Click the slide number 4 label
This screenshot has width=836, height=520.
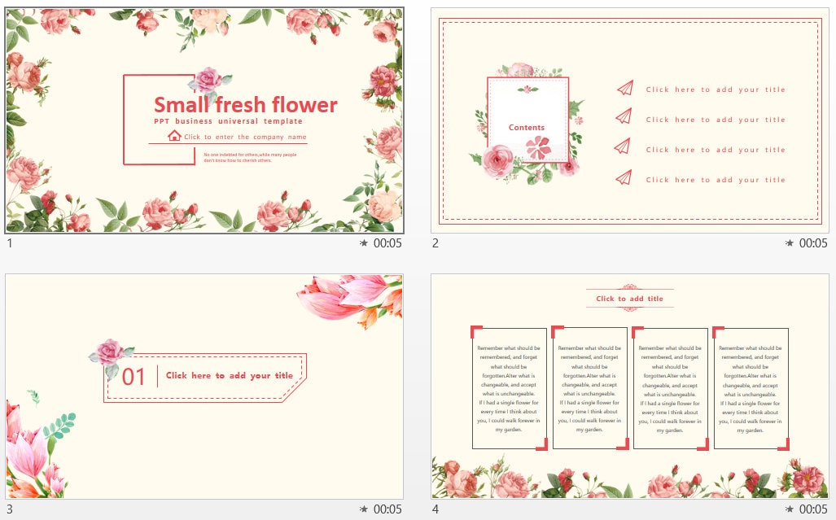pos(435,509)
